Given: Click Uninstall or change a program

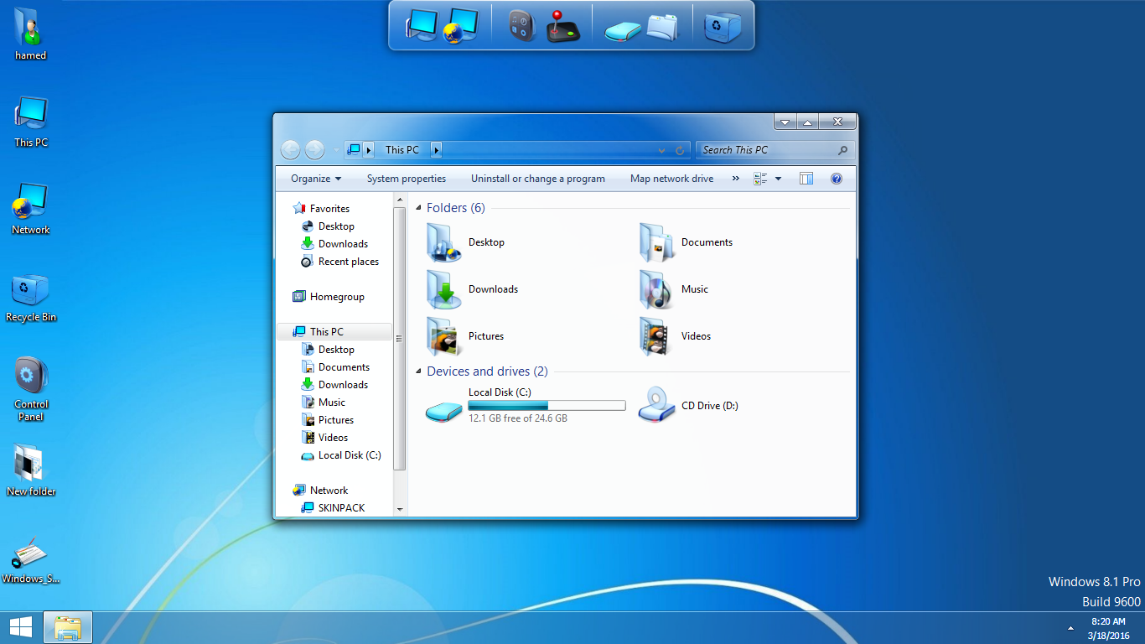Looking at the screenshot, I should [538, 178].
